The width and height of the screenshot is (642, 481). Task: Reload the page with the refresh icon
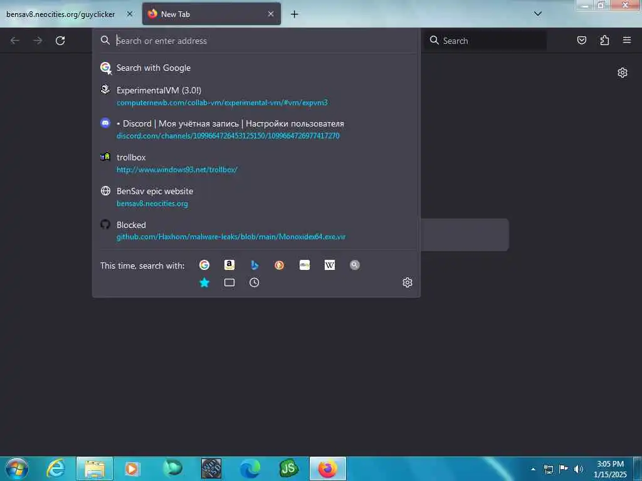click(x=60, y=41)
